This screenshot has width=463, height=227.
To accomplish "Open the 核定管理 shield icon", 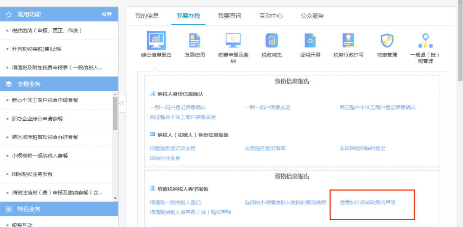I will point(387,40).
